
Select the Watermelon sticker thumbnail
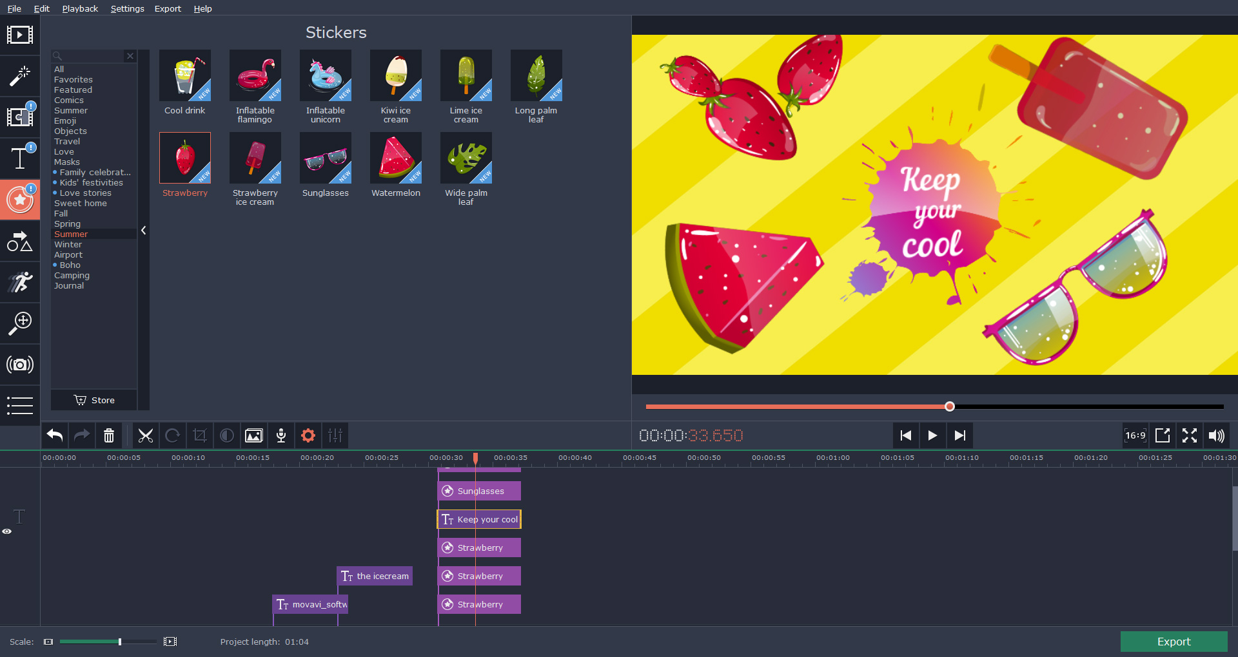[395, 158]
